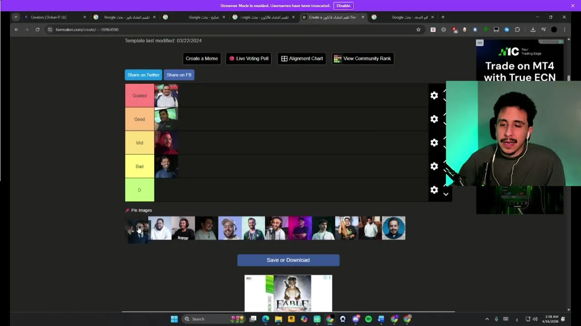Viewport: 581px width, 326px height.
Task: Show hidden system tray icons
Action: click(x=487, y=319)
